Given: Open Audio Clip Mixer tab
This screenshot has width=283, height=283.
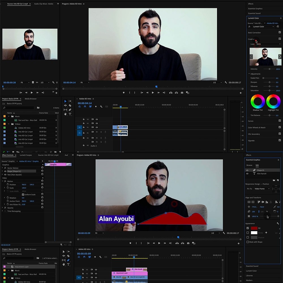Looking at the screenshot, I should pyautogui.click(x=44, y=4).
